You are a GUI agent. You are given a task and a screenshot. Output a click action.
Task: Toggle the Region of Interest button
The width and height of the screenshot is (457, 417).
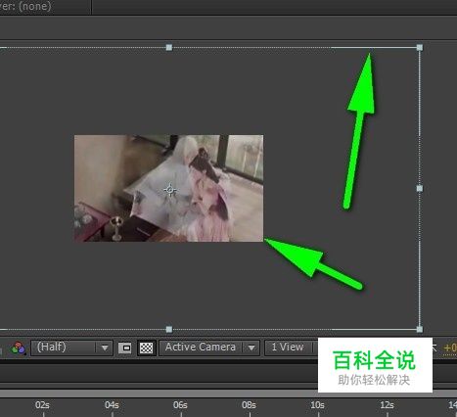pyautogui.click(x=124, y=348)
